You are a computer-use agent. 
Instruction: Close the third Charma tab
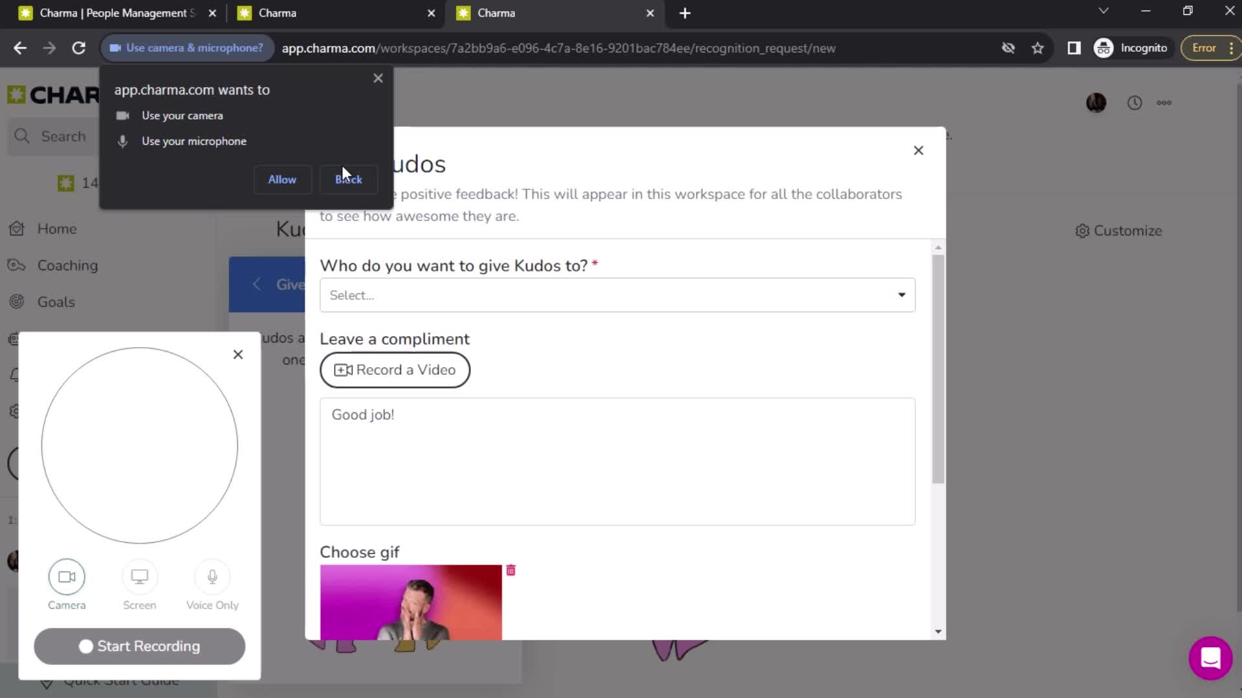click(650, 13)
